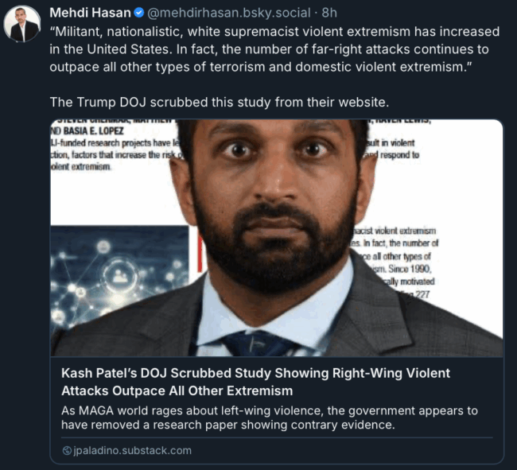
Task: Click the blue verified checkmark badge
Action: (x=139, y=13)
